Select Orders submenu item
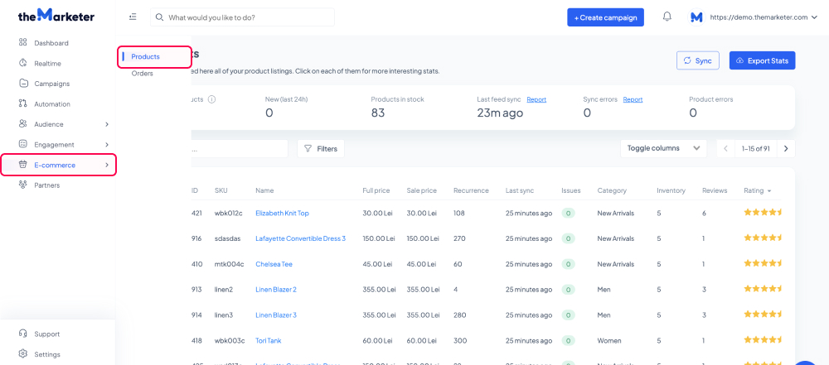 click(x=143, y=74)
